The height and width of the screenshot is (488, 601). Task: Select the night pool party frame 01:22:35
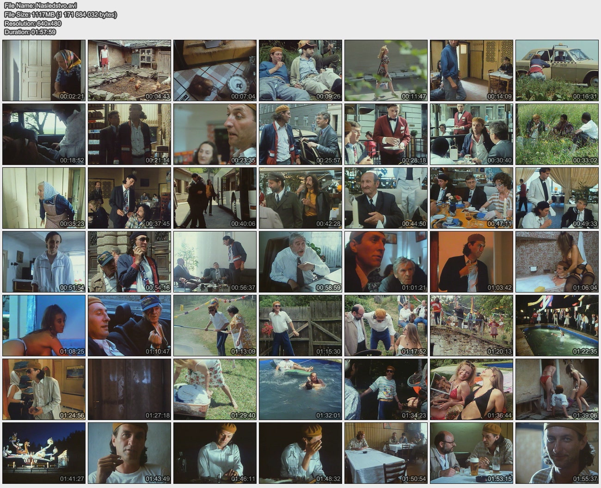pyautogui.click(x=557, y=325)
